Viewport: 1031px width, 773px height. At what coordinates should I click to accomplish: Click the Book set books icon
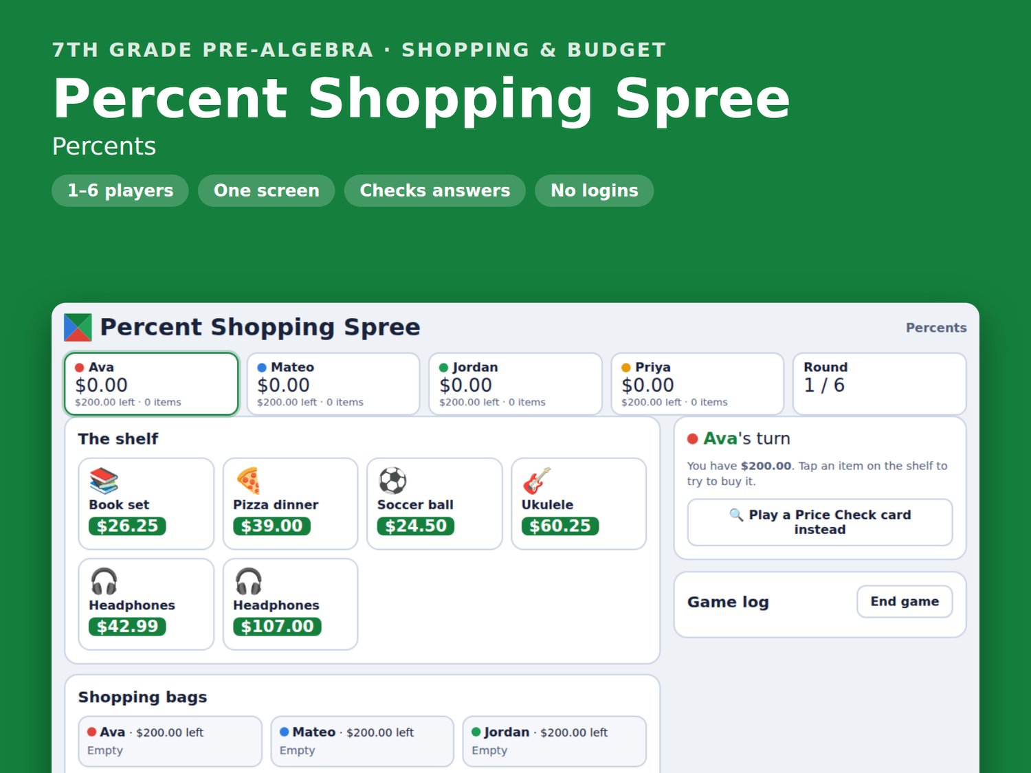[x=104, y=481]
